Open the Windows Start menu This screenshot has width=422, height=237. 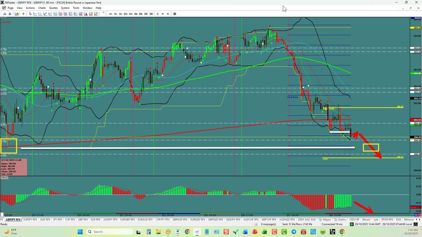(x=80, y=232)
